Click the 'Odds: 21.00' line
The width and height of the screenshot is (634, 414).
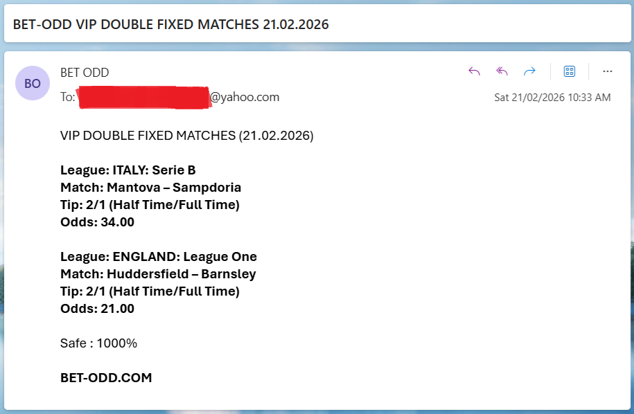(98, 309)
